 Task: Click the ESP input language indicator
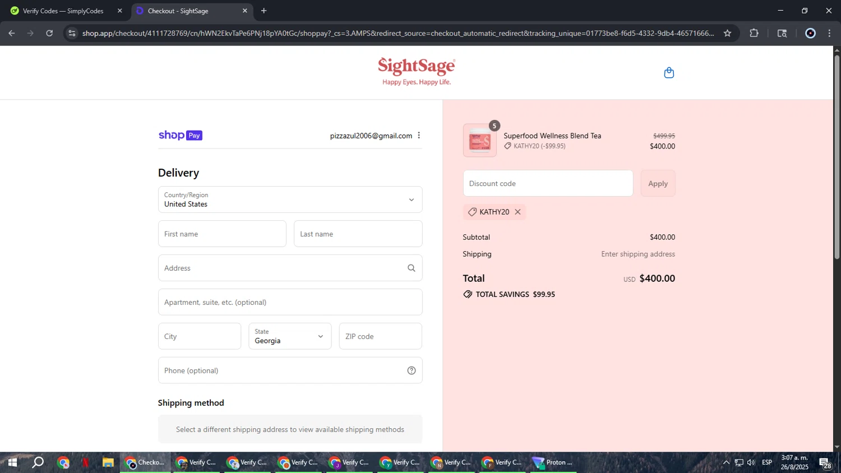pos(767,462)
